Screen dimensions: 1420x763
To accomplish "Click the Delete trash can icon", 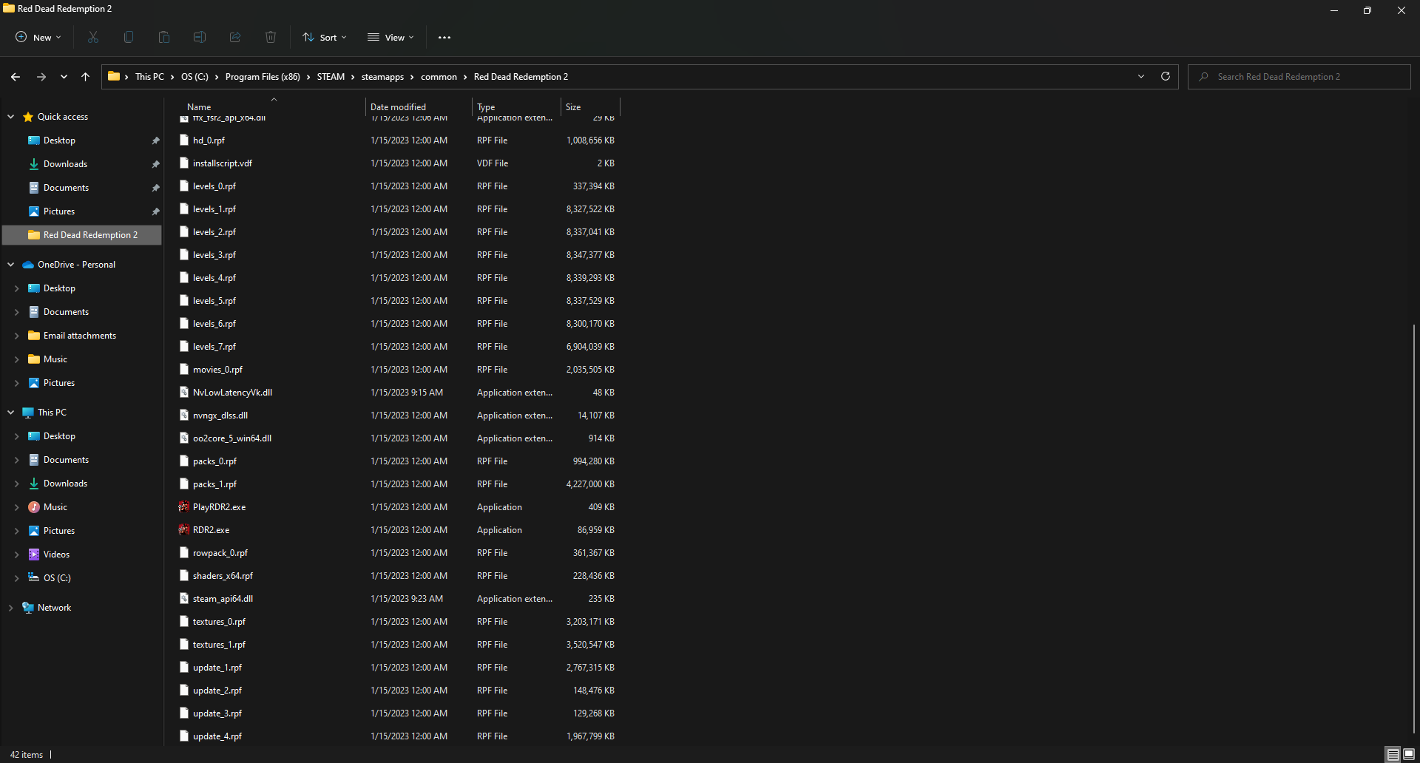I will click(x=271, y=37).
